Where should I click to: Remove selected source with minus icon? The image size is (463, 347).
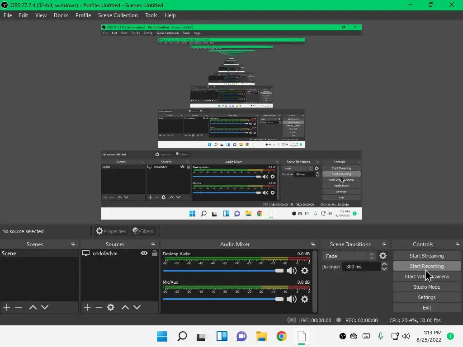pos(99,307)
